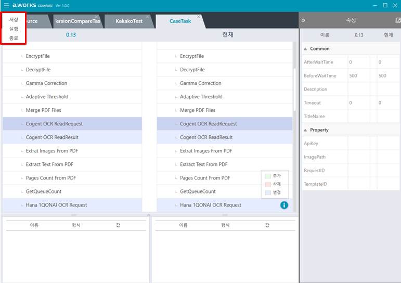The height and width of the screenshot is (283, 401).
Task: Select Merge PDF Files in 현재 list
Action: coord(197,110)
